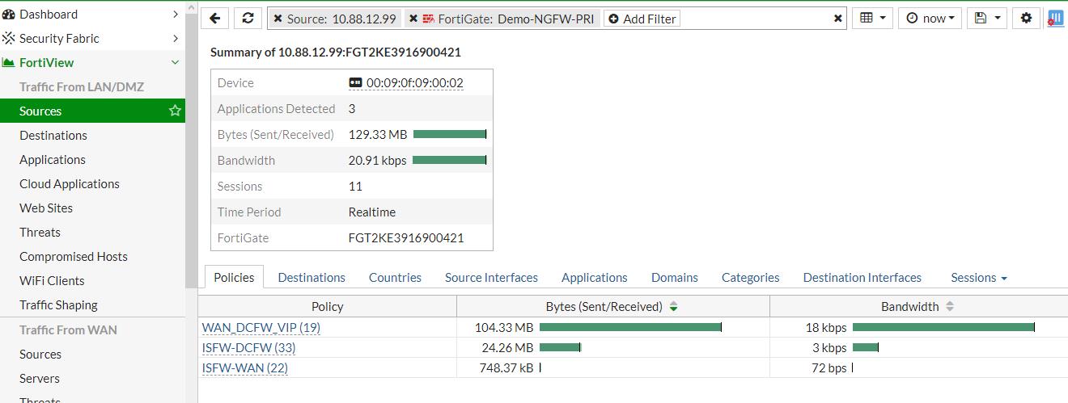Refresh the FortiView data
Viewport: 1068px width, 403px height.
tap(248, 18)
